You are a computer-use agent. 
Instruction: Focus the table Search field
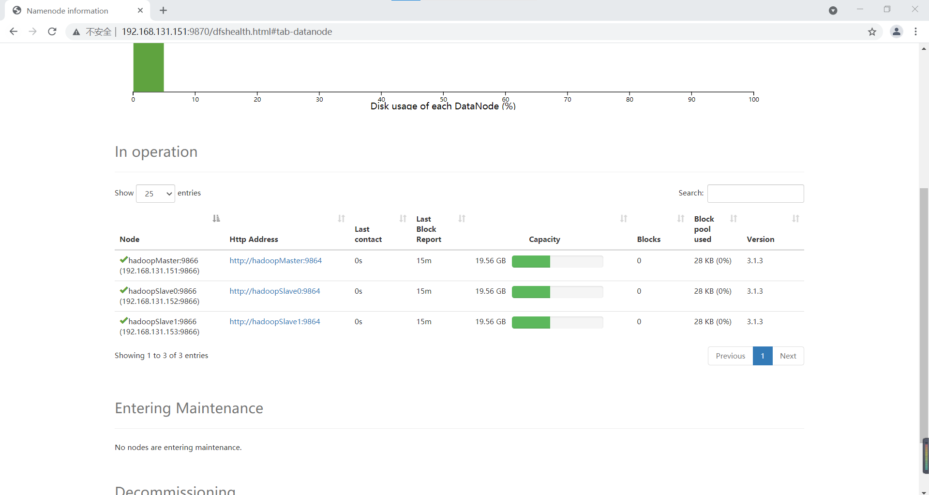coord(755,194)
